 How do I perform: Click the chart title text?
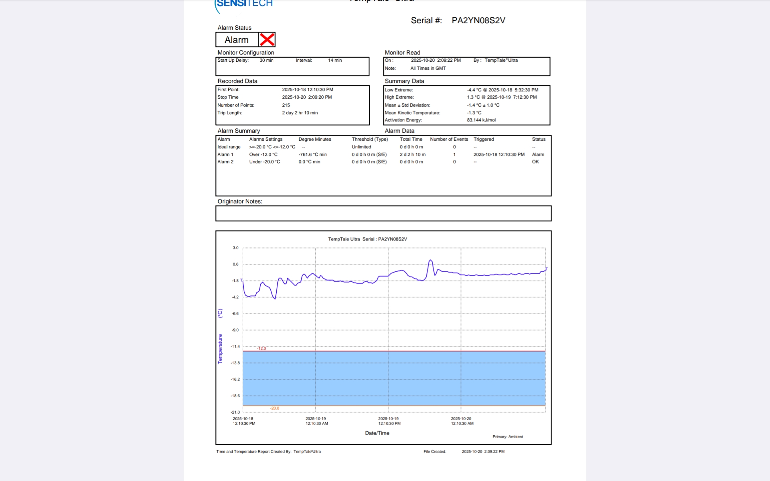tap(367, 239)
